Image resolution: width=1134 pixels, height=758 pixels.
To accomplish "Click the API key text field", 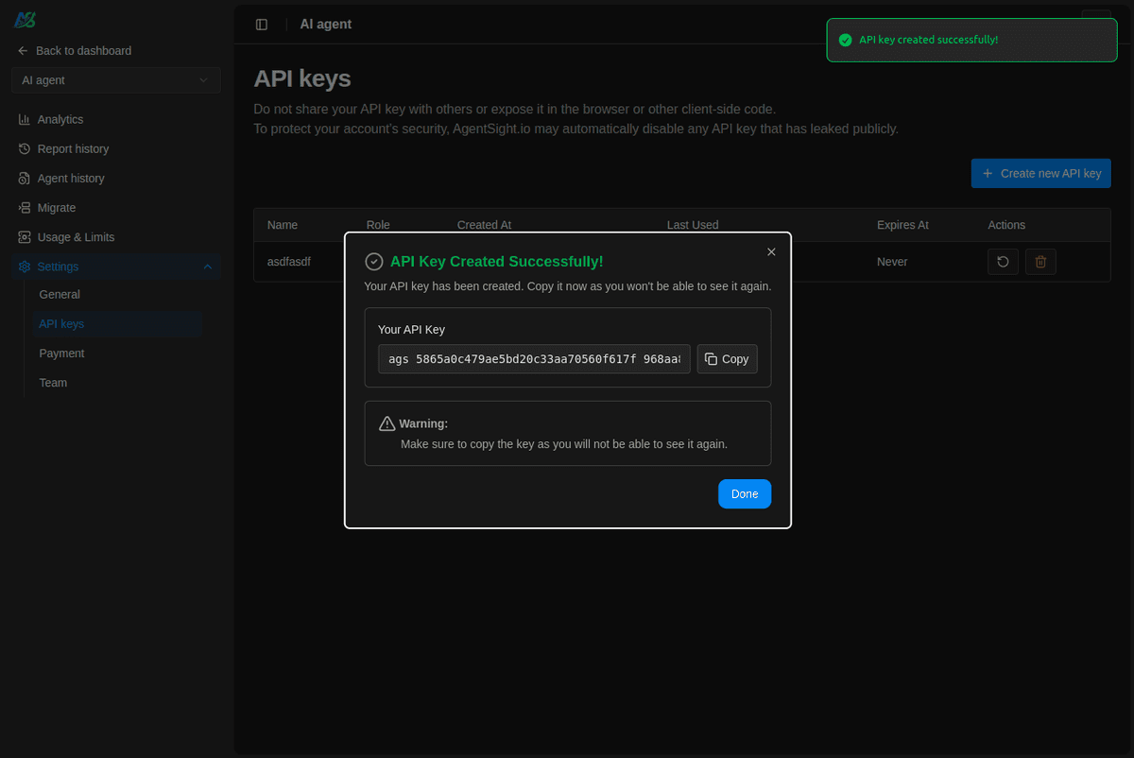I will pos(534,359).
